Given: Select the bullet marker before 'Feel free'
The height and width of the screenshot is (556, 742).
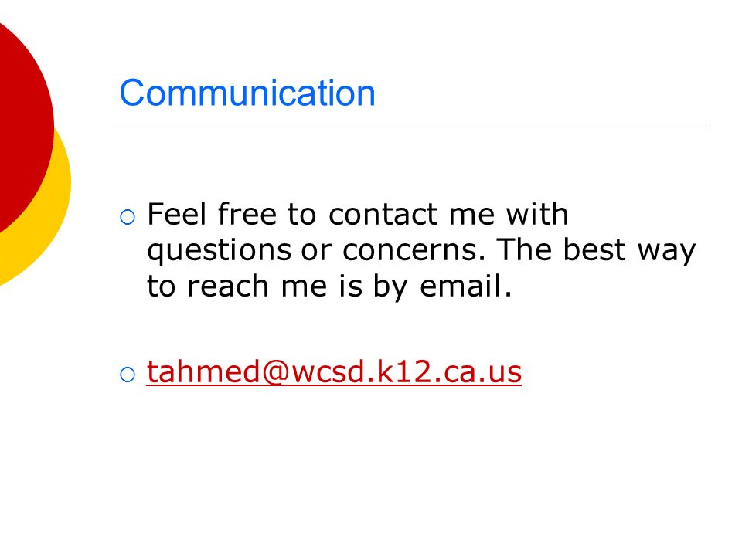Looking at the screenshot, I should coord(128,217).
